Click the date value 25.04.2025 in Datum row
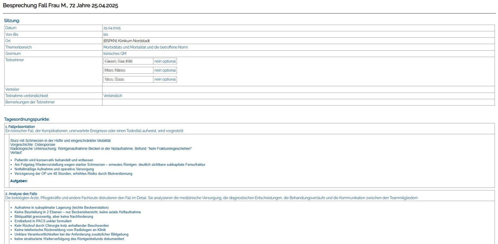The image size is (498, 244). click(112, 28)
